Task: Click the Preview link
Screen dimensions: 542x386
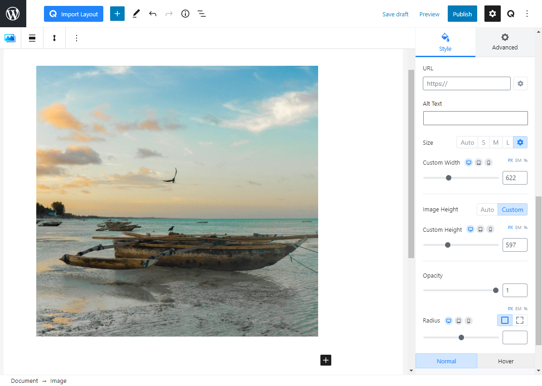Action: [429, 14]
